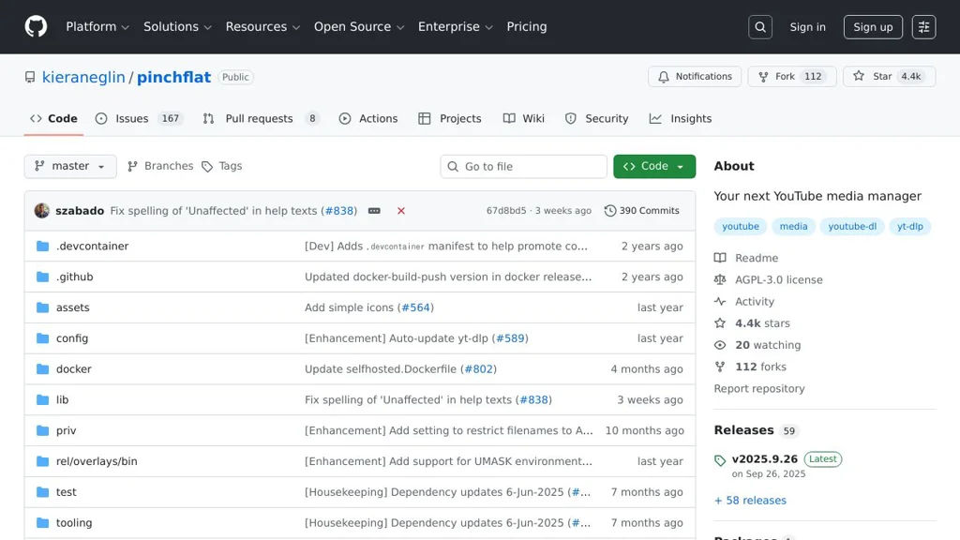This screenshot has height=540, width=960.
Task: Click the failed checks red X icon
Action: coord(401,211)
